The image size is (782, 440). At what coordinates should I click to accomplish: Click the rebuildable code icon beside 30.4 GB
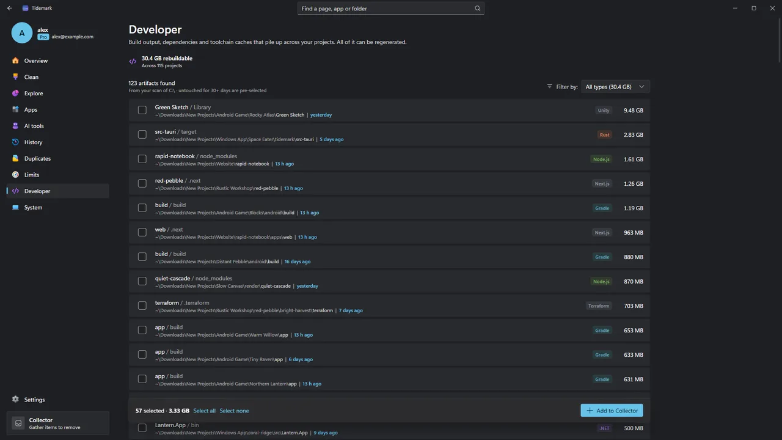click(133, 62)
